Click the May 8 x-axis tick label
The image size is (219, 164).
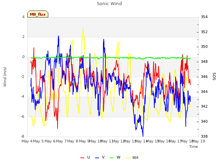73,141
